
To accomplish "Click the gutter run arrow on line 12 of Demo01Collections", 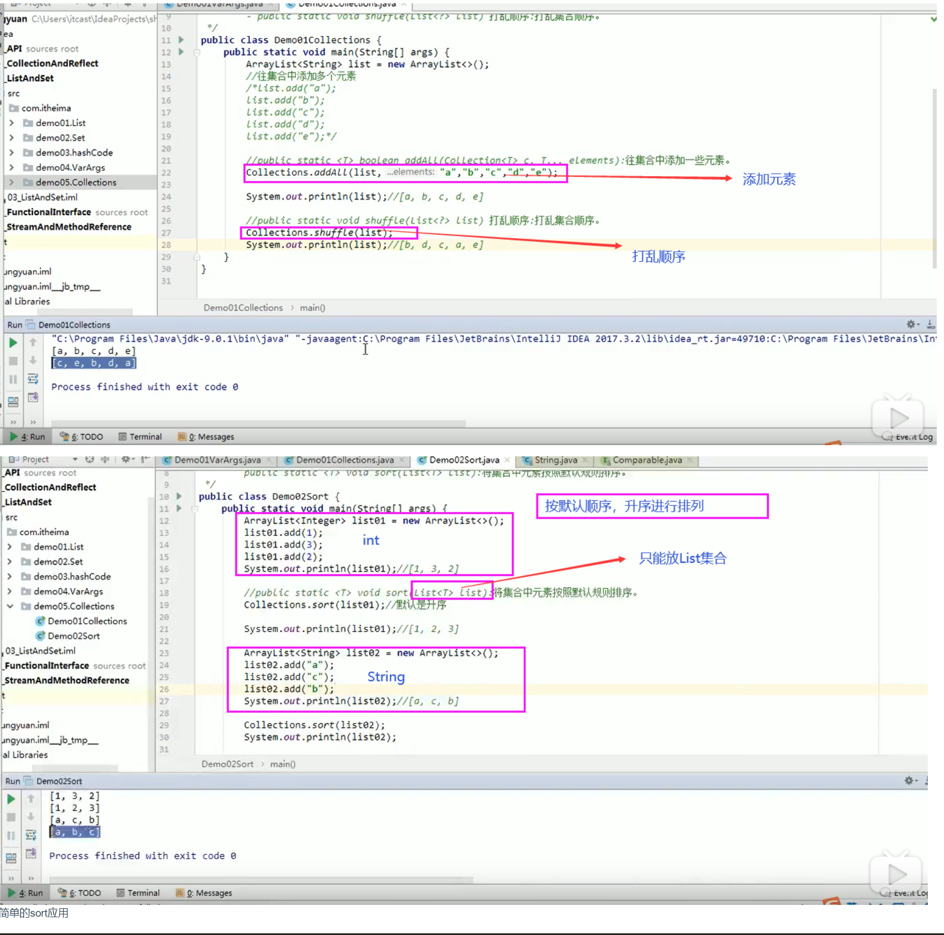I will [181, 52].
